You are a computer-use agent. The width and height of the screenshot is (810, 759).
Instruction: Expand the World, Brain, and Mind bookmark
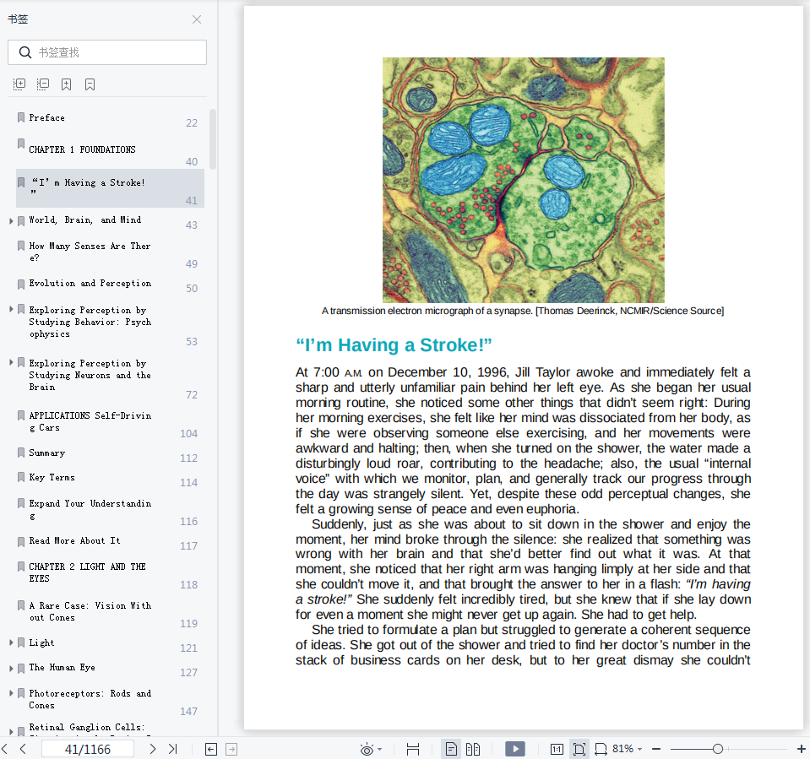pyautogui.click(x=11, y=221)
